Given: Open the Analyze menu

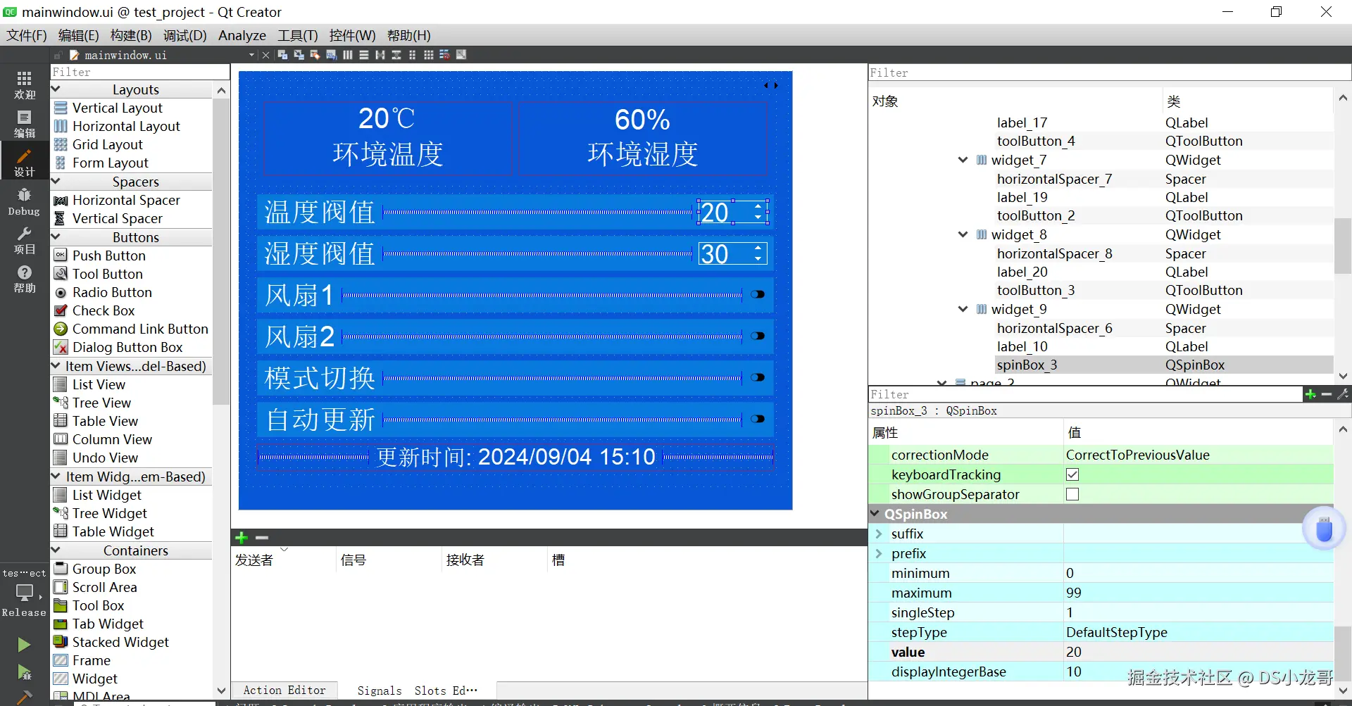Looking at the screenshot, I should tap(242, 35).
